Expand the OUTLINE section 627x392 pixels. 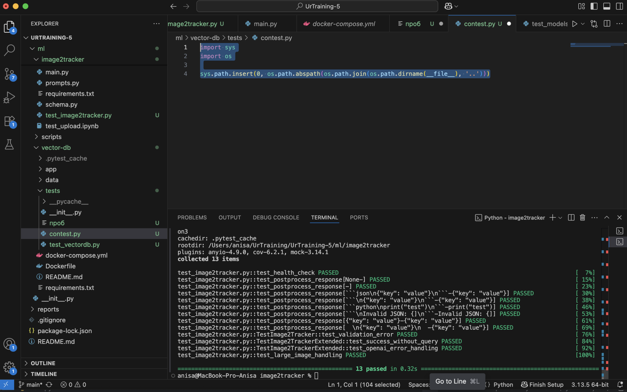(x=43, y=363)
